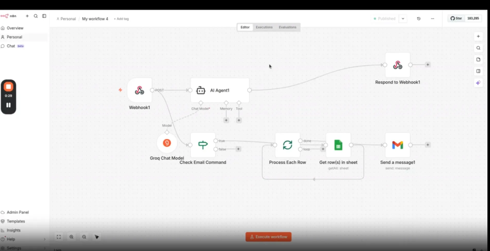Add a sticky note from right toolbar

click(478, 59)
